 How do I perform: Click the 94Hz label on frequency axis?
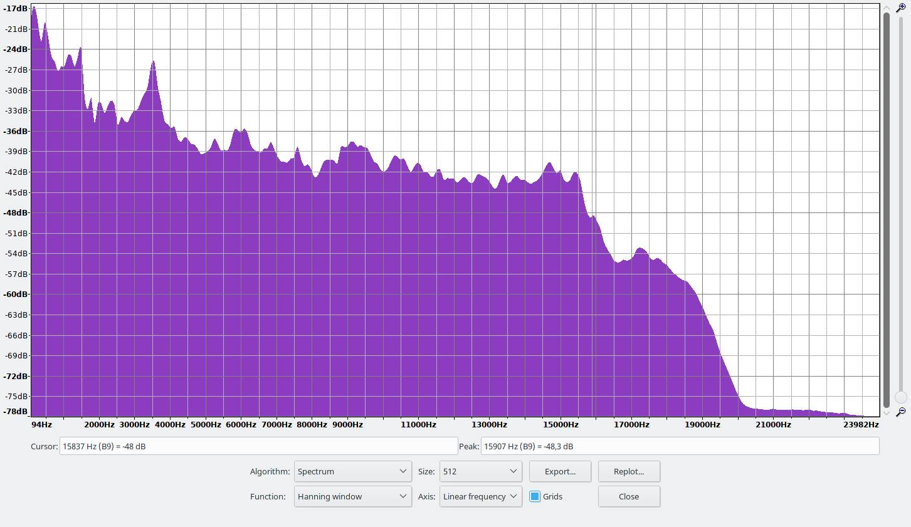(41, 424)
